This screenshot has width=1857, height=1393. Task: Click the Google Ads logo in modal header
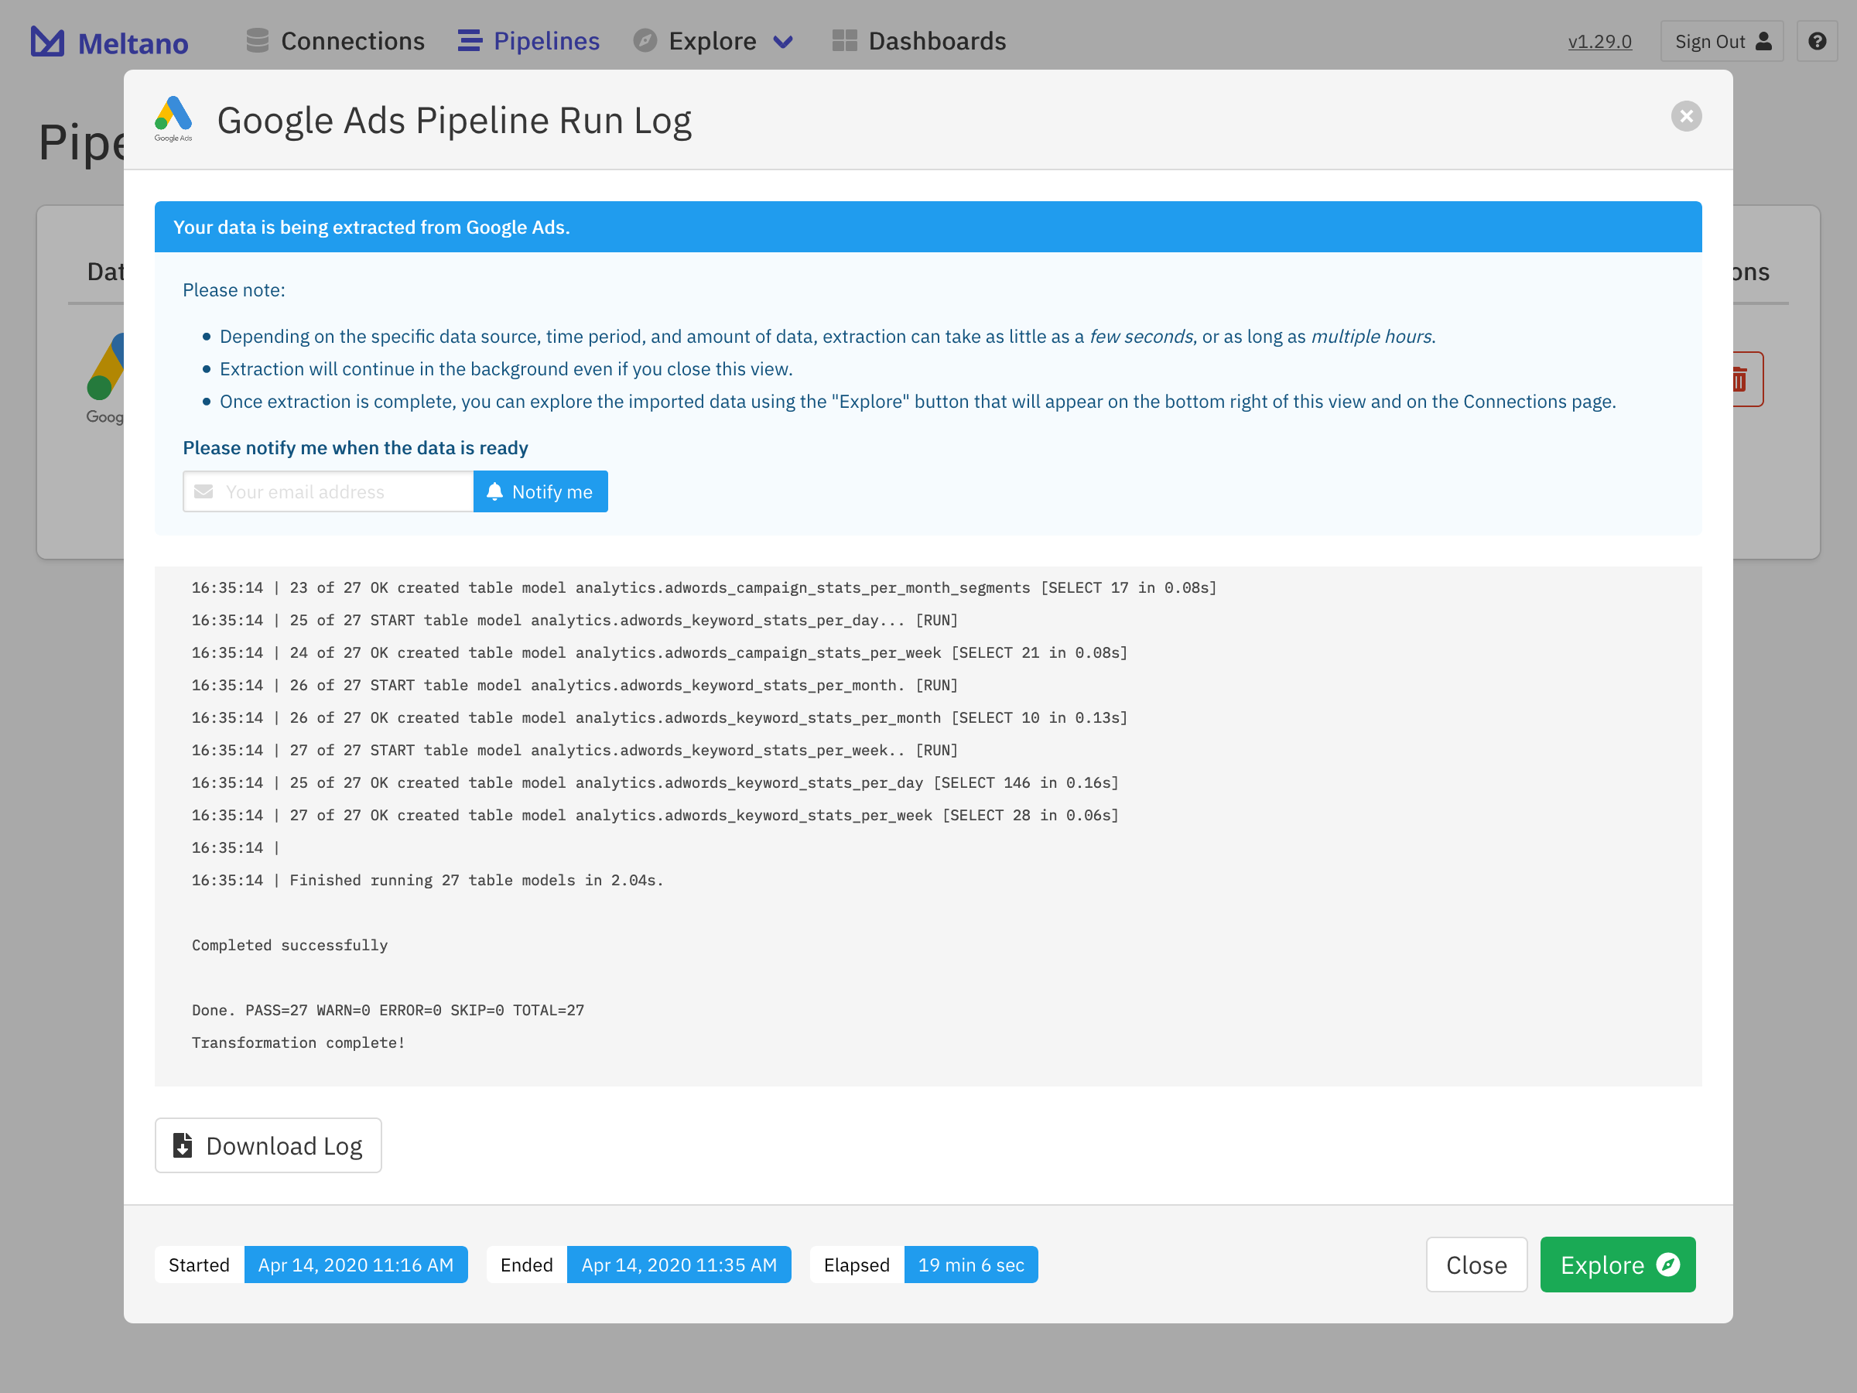point(174,118)
